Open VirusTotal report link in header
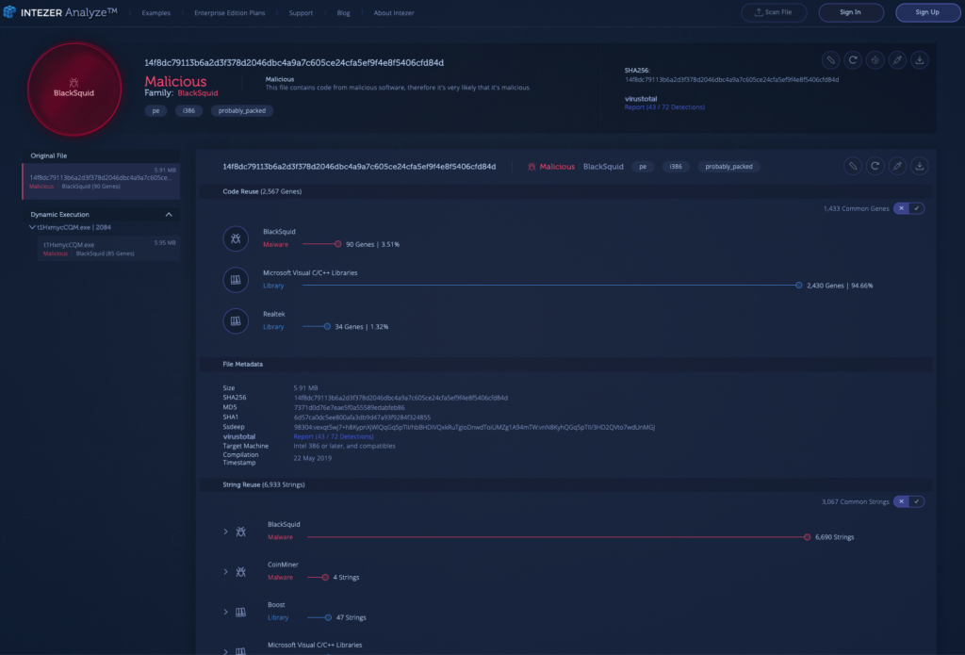 point(663,107)
